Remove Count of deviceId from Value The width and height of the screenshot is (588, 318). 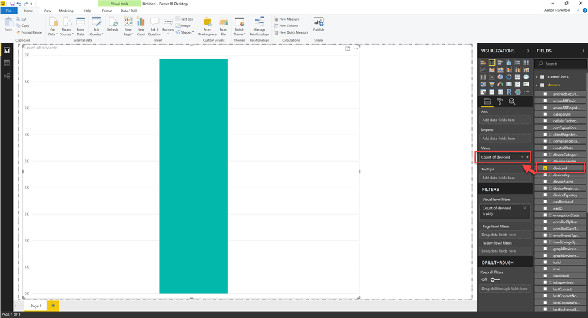(527, 157)
